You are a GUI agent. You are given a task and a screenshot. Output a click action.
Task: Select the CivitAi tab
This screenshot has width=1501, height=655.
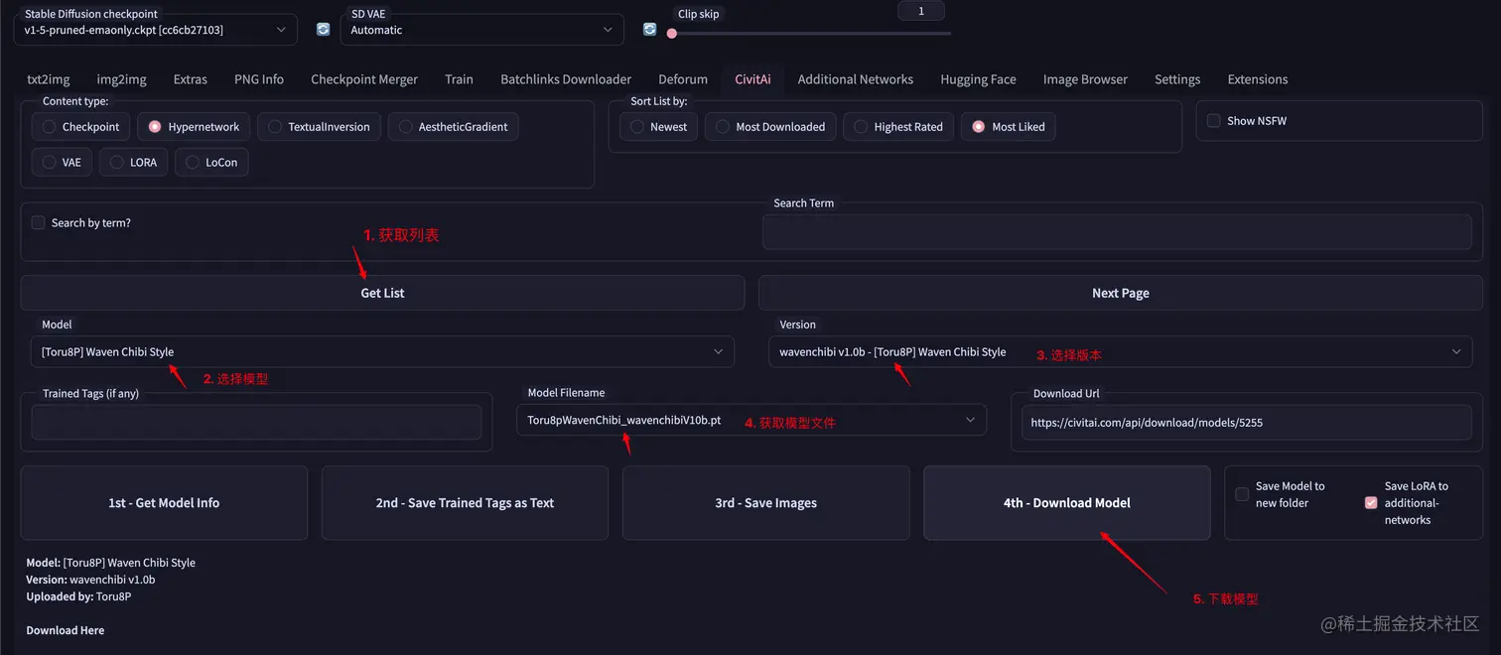click(x=752, y=79)
